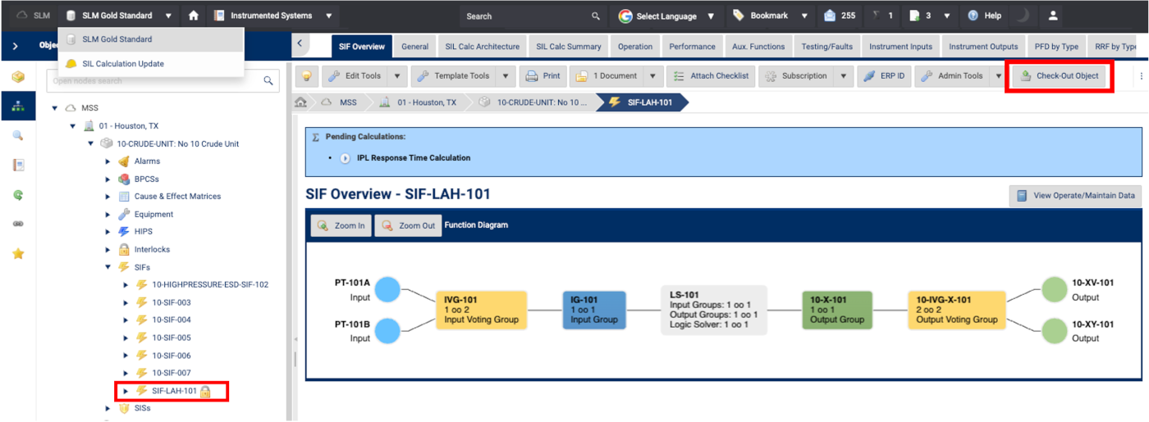1149x422 pixels.
Task: Click View Operate/Maintain Data button
Action: (x=1075, y=196)
